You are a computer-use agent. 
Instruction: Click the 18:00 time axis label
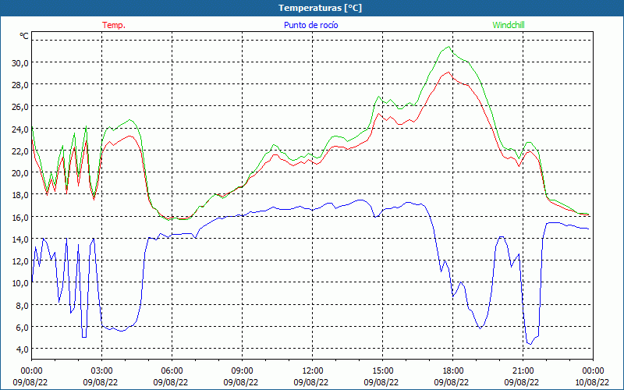453,371
